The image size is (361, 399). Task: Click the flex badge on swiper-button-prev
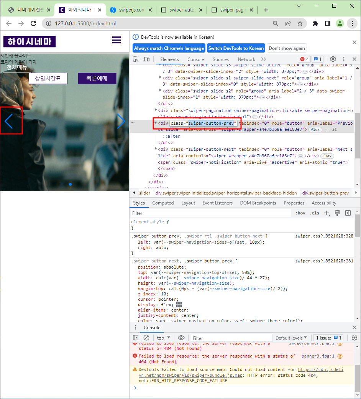(315, 130)
